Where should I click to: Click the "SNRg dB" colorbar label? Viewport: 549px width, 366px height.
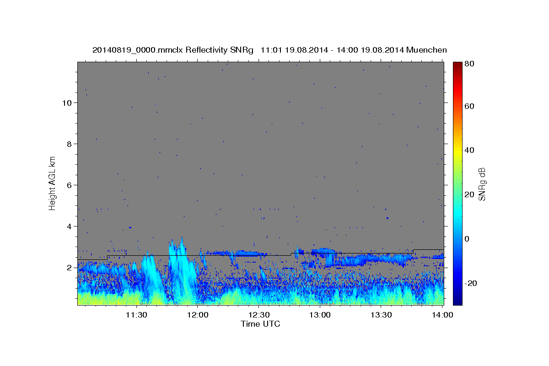[x=482, y=184]
